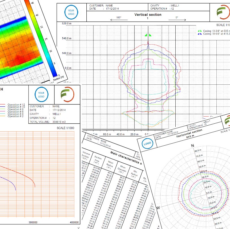Screen dimensions: 230x229
Task: Click the red line swatch for Operation # 12
Action: [x=3, y=105]
